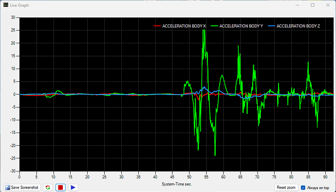This screenshot has width=336, height=192.
Task: Click the Save Screenshot button
Action: pos(22,188)
